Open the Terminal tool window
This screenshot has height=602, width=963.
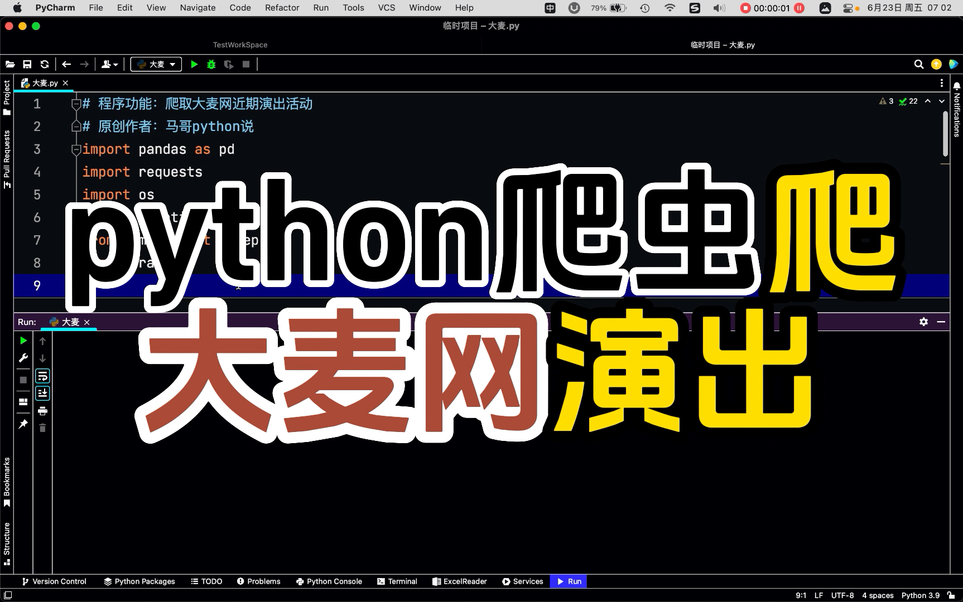point(397,581)
